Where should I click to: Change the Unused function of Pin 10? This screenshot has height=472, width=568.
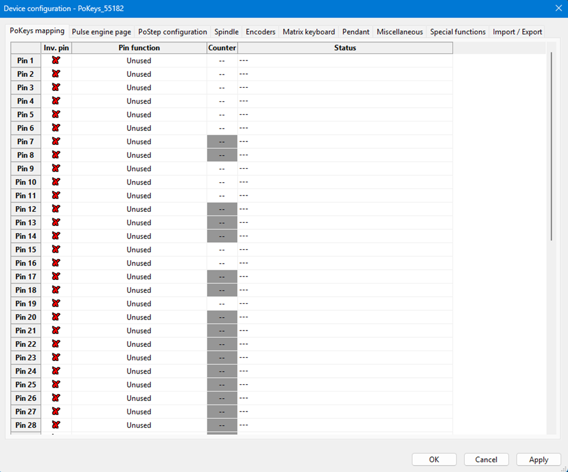(139, 182)
